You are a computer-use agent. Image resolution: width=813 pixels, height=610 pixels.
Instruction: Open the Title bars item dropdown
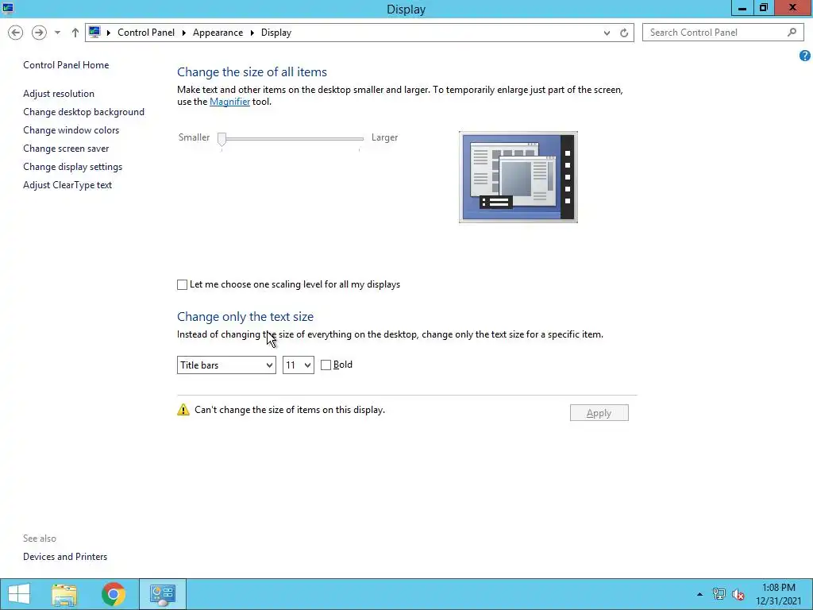(x=226, y=365)
